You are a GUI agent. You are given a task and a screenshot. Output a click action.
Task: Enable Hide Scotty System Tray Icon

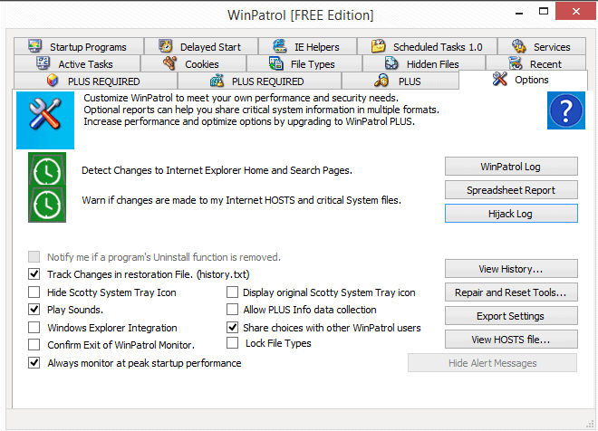point(34,292)
